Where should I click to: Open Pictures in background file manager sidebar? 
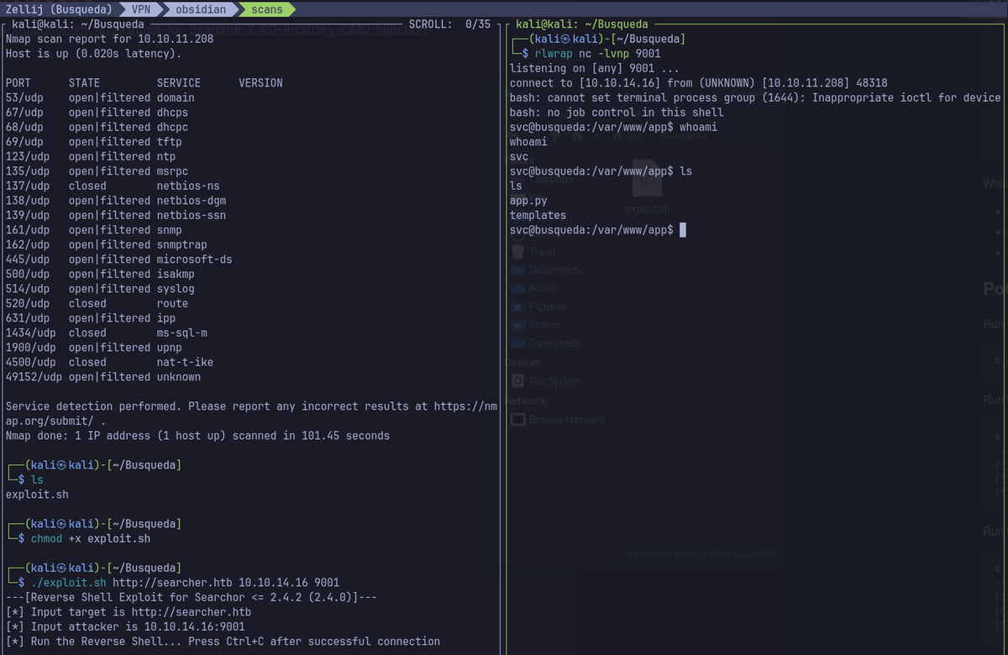[548, 307]
